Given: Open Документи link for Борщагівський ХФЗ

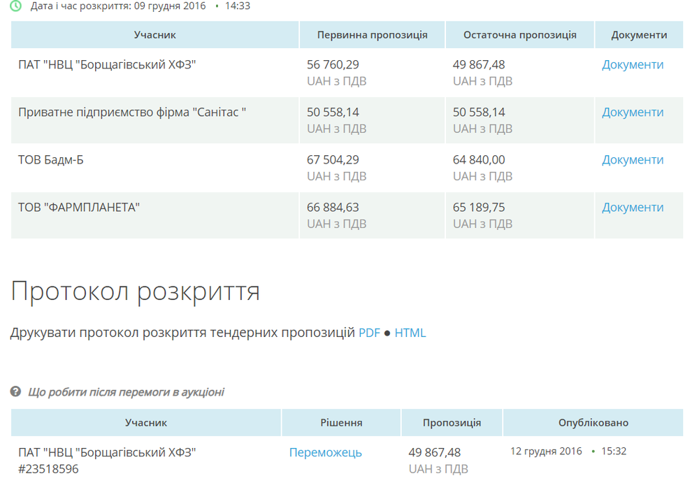Looking at the screenshot, I should click(633, 65).
